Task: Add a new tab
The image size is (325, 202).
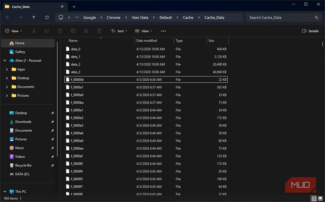Action: [74, 7]
